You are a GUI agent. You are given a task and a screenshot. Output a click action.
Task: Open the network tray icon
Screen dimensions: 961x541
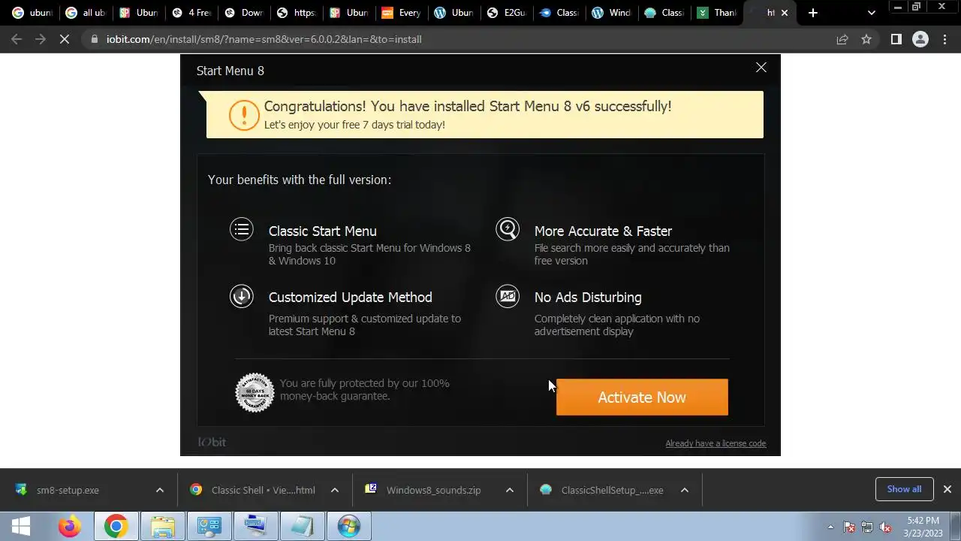[867, 527]
